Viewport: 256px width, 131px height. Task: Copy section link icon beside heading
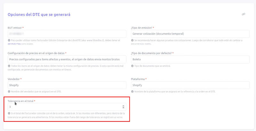click(x=244, y=14)
